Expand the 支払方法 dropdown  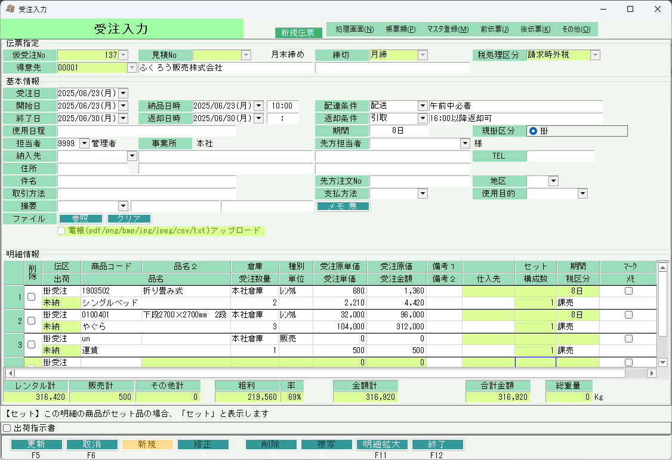[423, 193]
